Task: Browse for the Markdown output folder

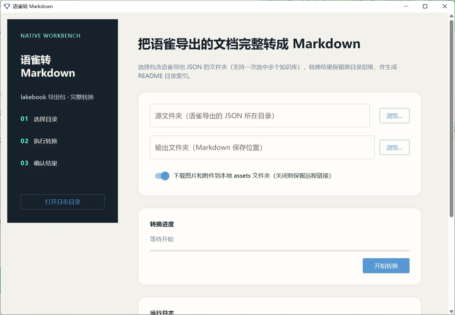Action: click(x=395, y=147)
